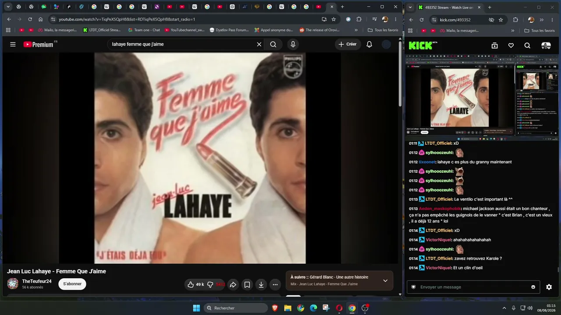Open Kick search magnifier
The image size is (561, 315).
pos(527,45)
